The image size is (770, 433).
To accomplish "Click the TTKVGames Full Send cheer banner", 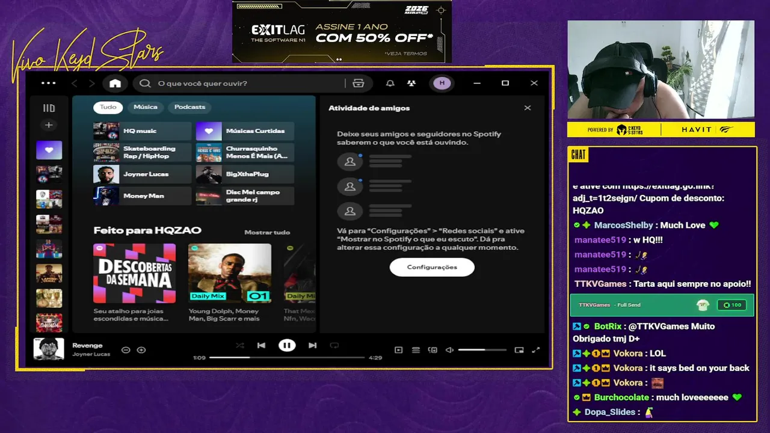I will [x=662, y=305].
